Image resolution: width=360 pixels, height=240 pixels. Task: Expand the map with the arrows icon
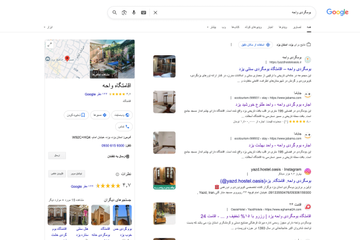coord(50,44)
